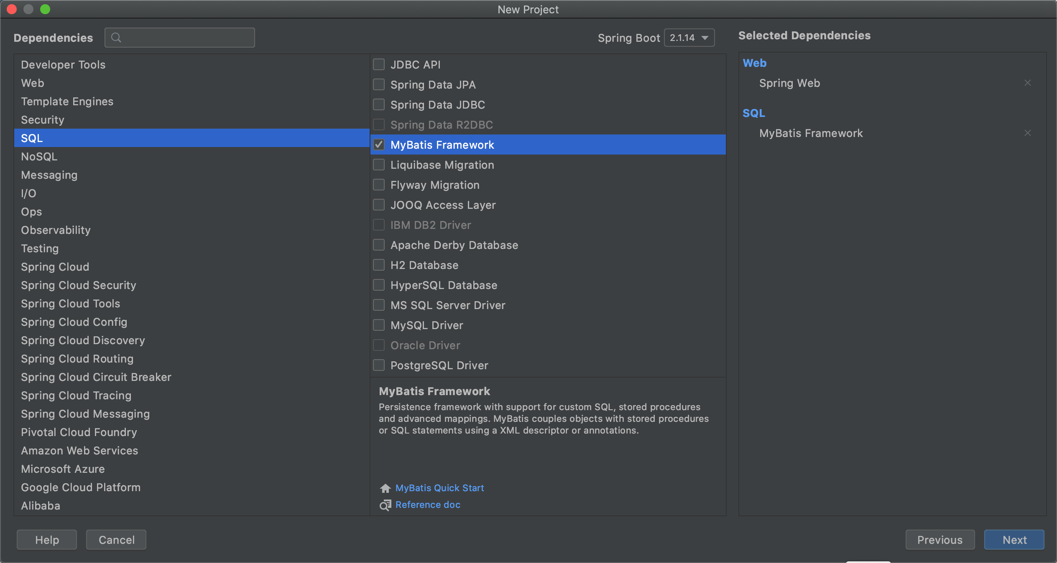Choose Spring Cloud Routing category

pos(192,359)
